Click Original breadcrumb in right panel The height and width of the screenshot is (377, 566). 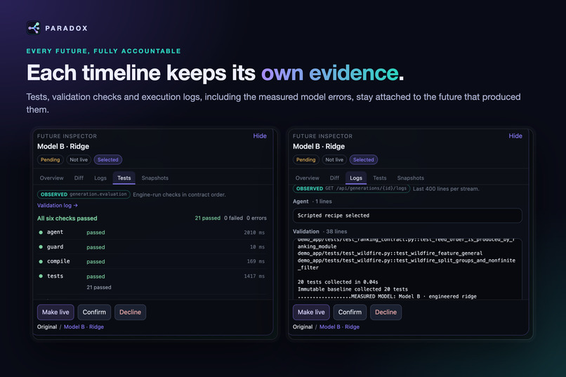coord(303,327)
